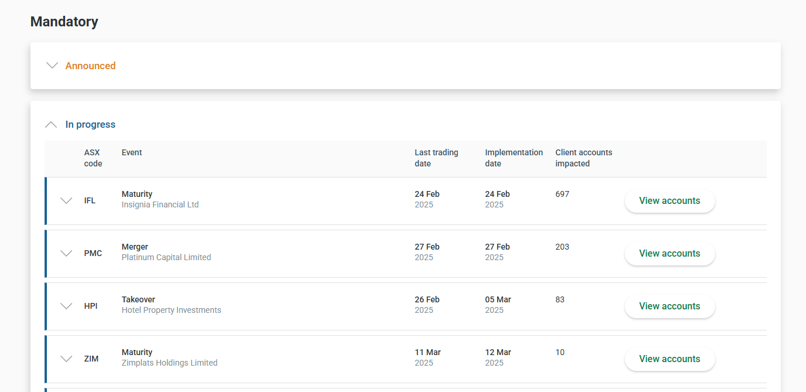Click the Last trading date column header
Viewport: 806px width, 392px height.
(x=436, y=158)
